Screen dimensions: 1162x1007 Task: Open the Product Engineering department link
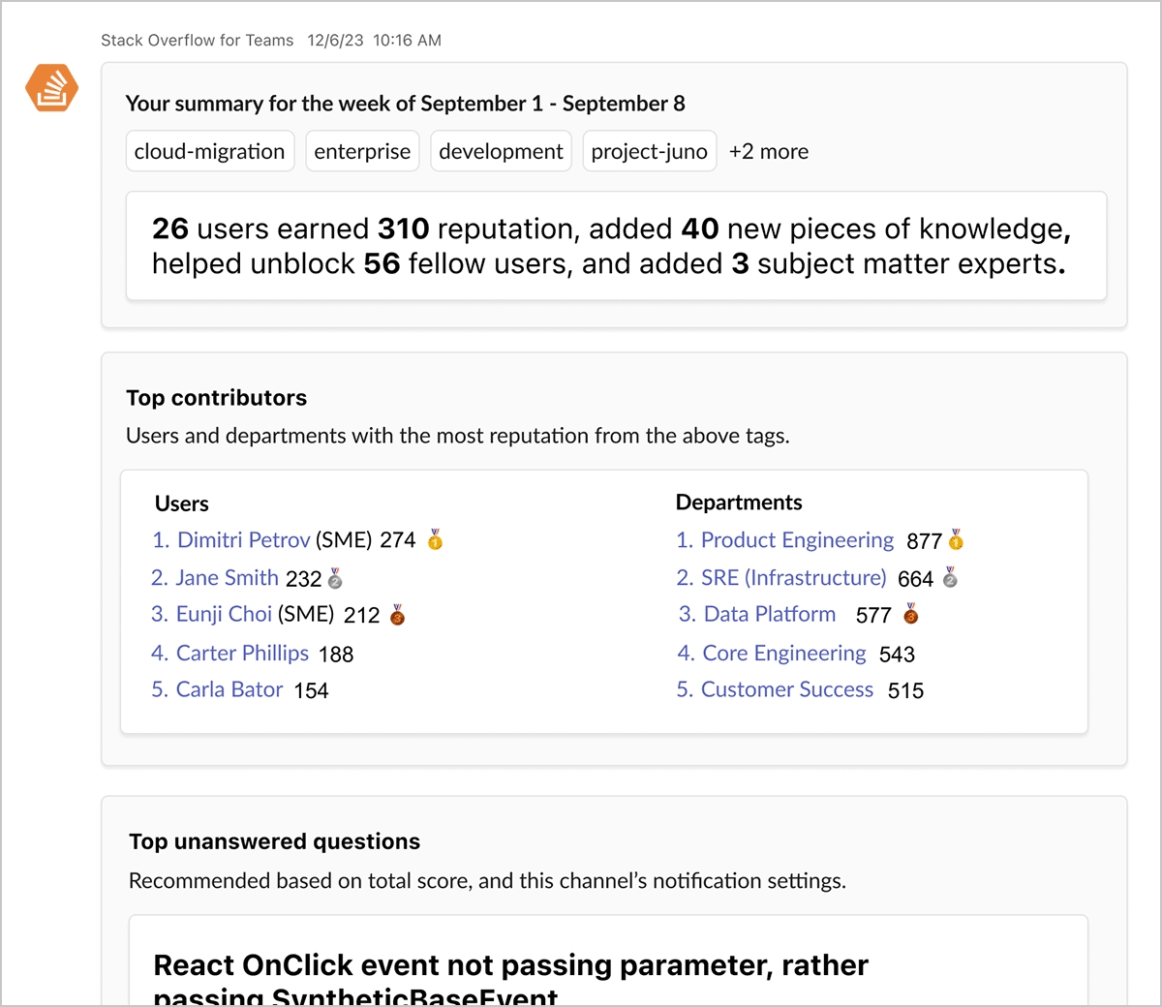(796, 540)
